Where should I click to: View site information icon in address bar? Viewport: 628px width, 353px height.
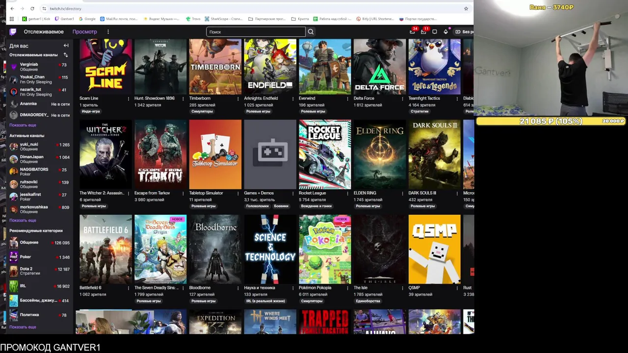[44, 8]
